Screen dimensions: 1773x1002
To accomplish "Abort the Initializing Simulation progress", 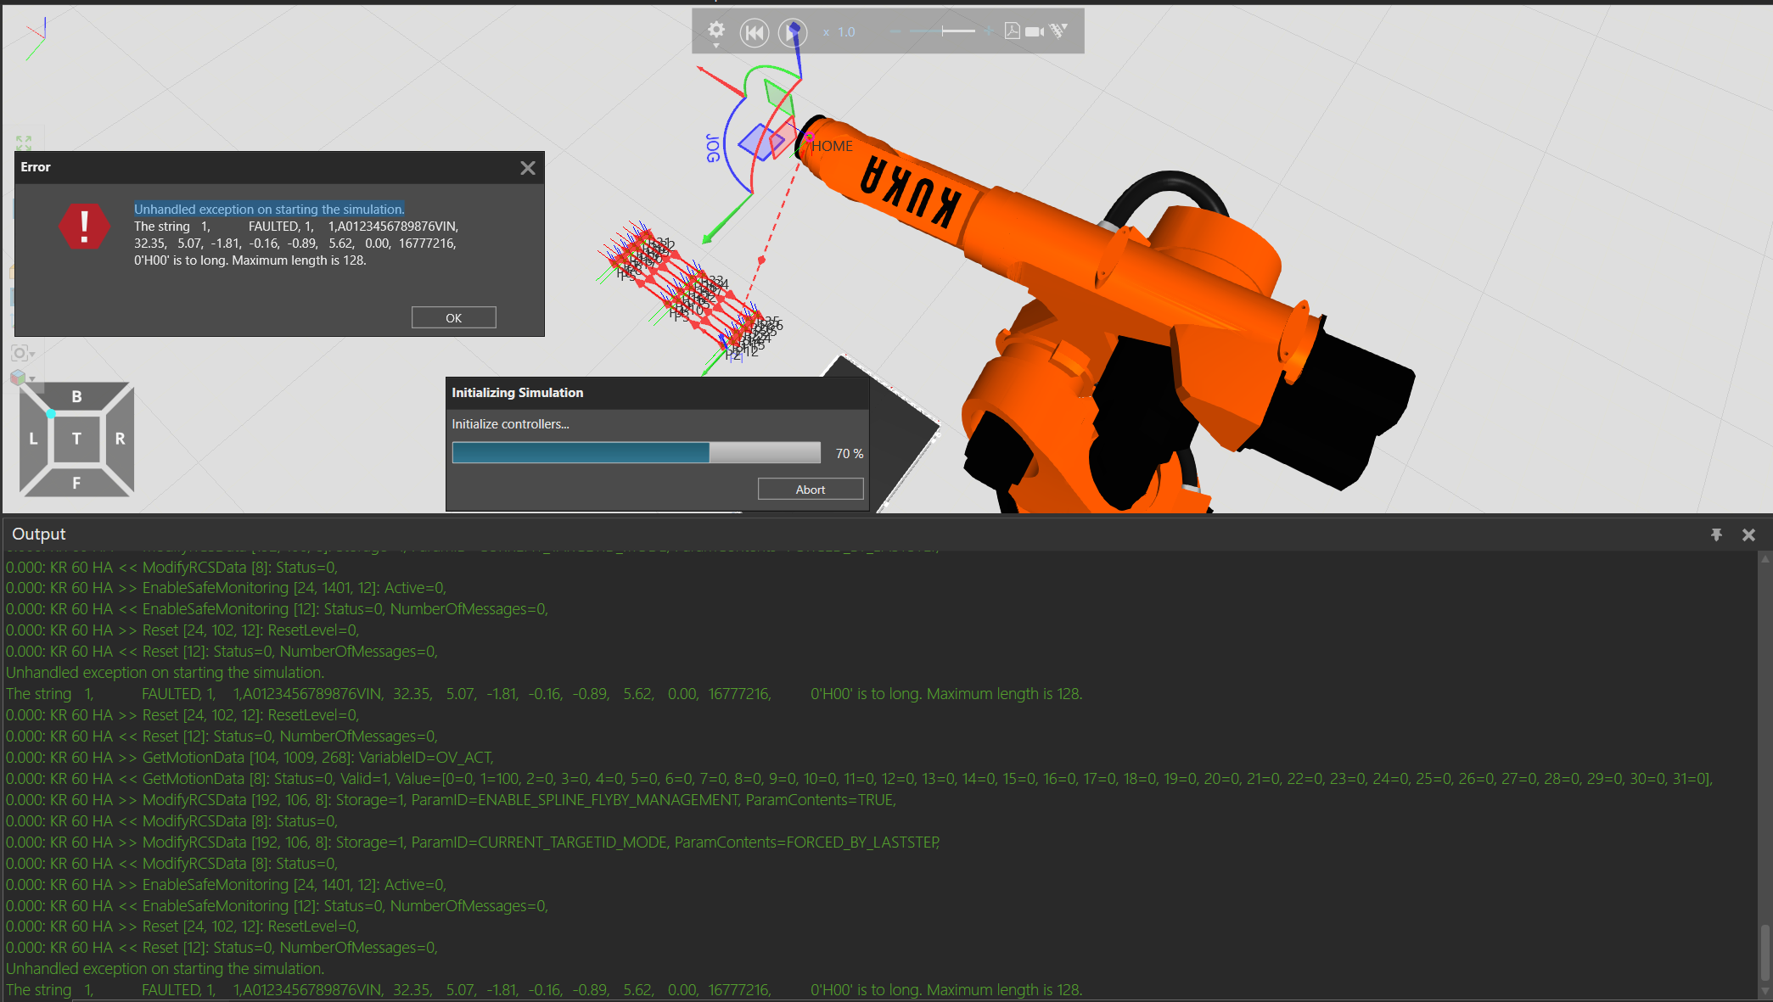I will pos(810,490).
